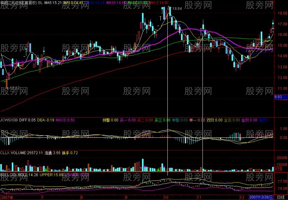The image size is (288, 200).
Task: Click the CLLX VOLUME:25572.11 label
Action: point(21,153)
